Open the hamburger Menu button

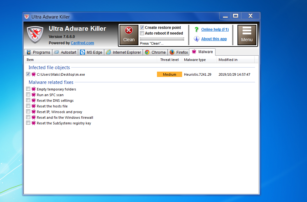pos(247,35)
